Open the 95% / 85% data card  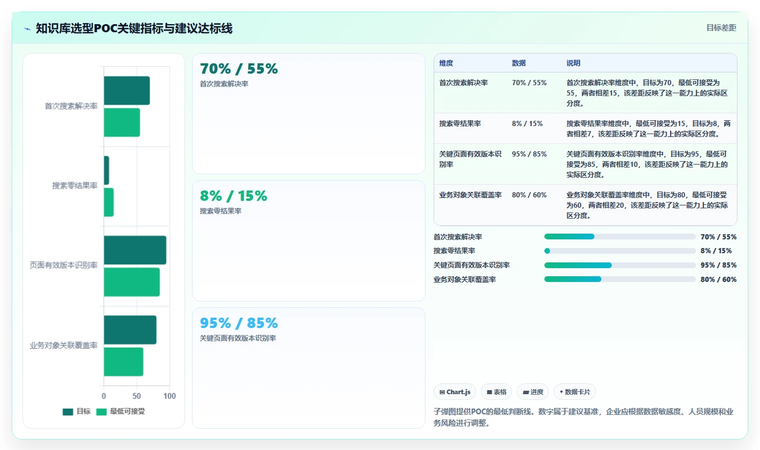tap(308, 368)
